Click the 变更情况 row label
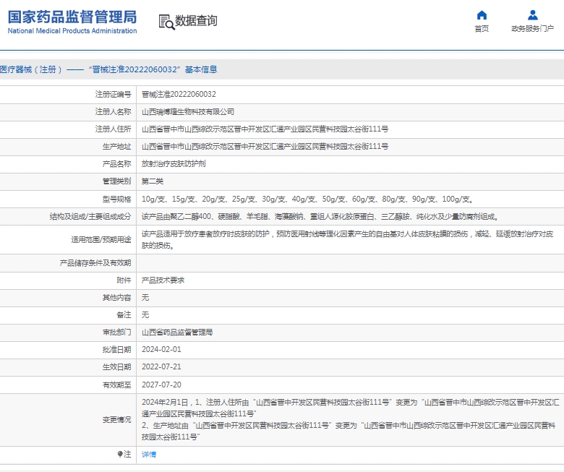This screenshot has height=472, width=564. 116,419
